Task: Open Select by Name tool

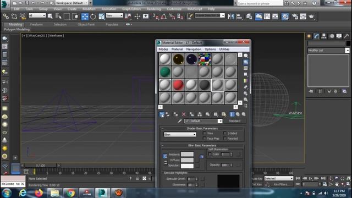Action: click(58, 16)
